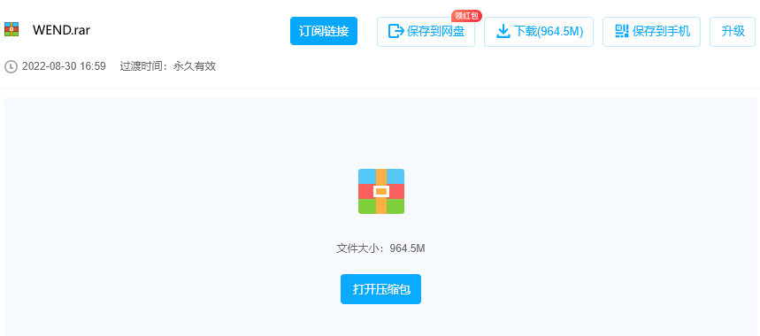Click the 升级 upgrade button

733,32
